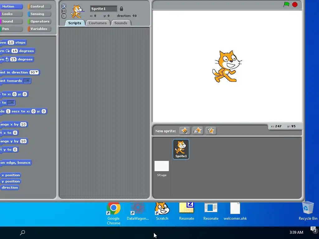Get a surprise sprite icon
Screen dimensions: 319x239
click(211, 131)
